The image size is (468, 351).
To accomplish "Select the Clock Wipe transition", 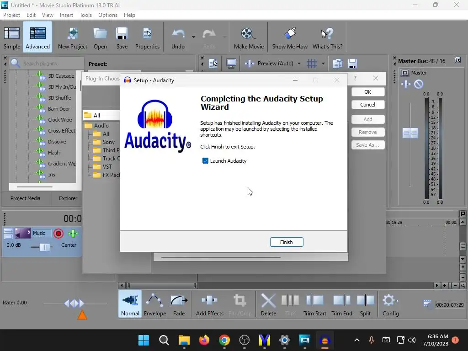I will coord(60,120).
